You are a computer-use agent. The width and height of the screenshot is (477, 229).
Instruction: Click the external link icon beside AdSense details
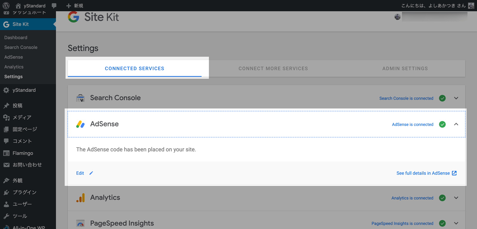(x=454, y=173)
